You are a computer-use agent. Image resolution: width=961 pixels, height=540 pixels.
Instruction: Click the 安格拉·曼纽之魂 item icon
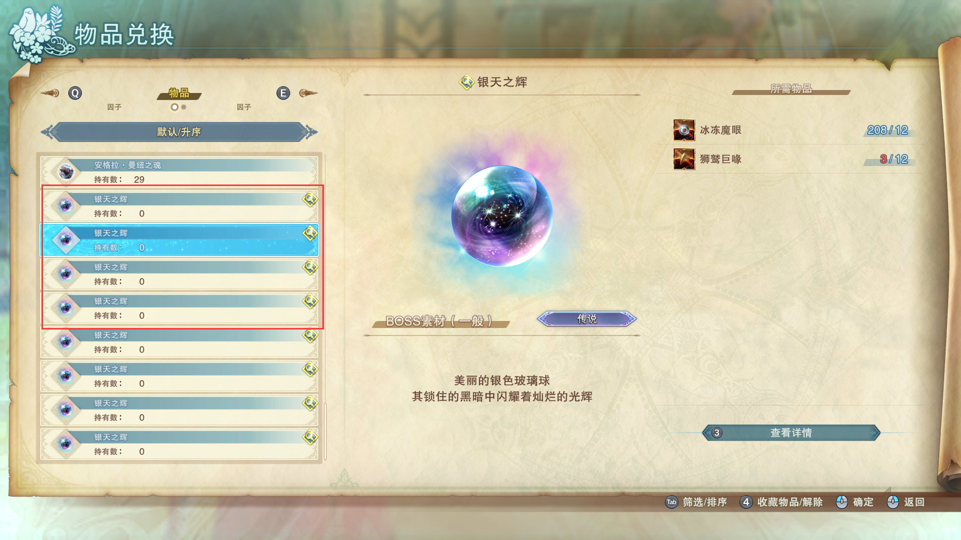[66, 172]
